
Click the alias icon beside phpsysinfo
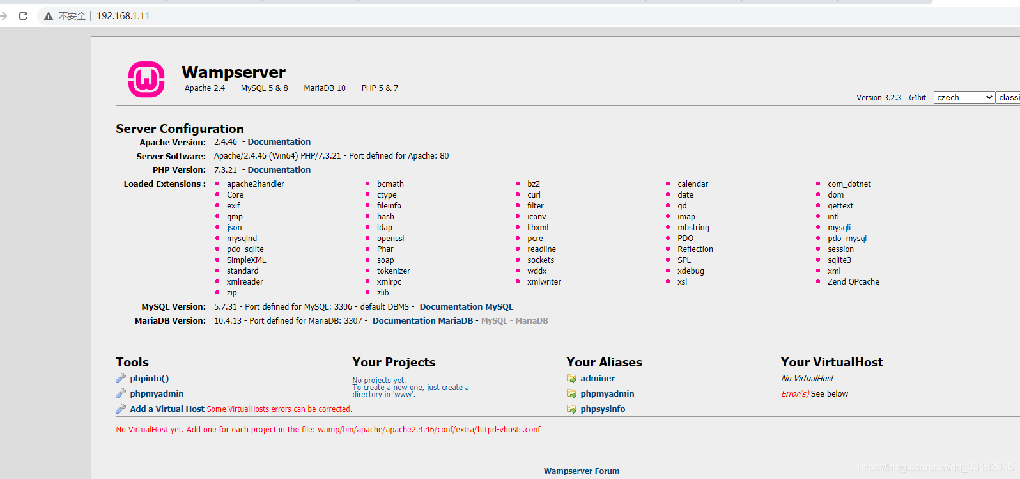[x=571, y=409]
